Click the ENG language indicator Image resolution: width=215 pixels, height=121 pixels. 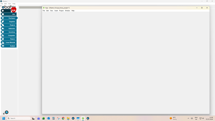196,118
